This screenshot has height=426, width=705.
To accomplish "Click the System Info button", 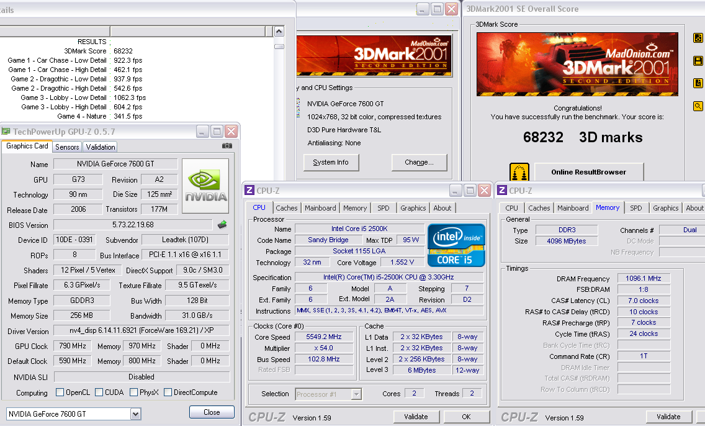I will (x=331, y=163).
